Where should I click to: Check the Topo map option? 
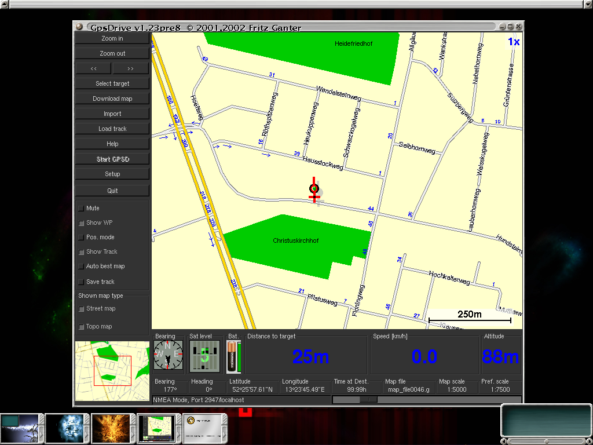point(81,327)
